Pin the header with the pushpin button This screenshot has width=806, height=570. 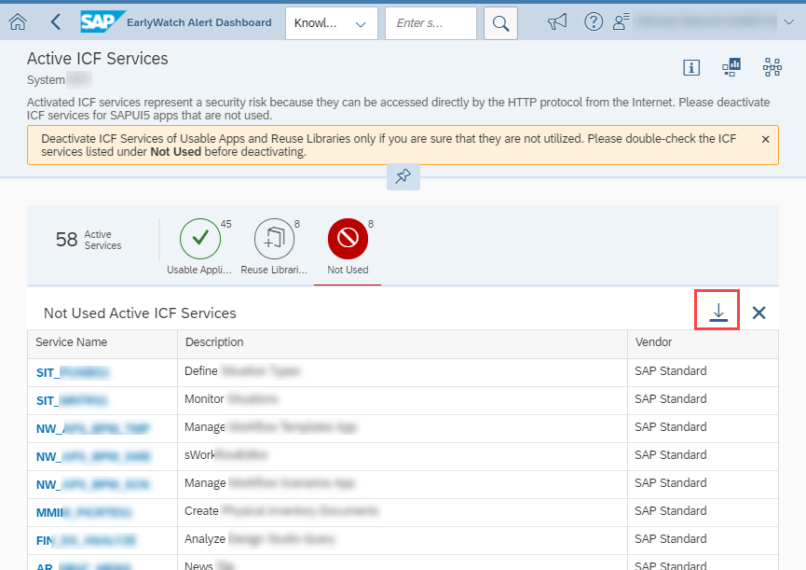coord(403,176)
